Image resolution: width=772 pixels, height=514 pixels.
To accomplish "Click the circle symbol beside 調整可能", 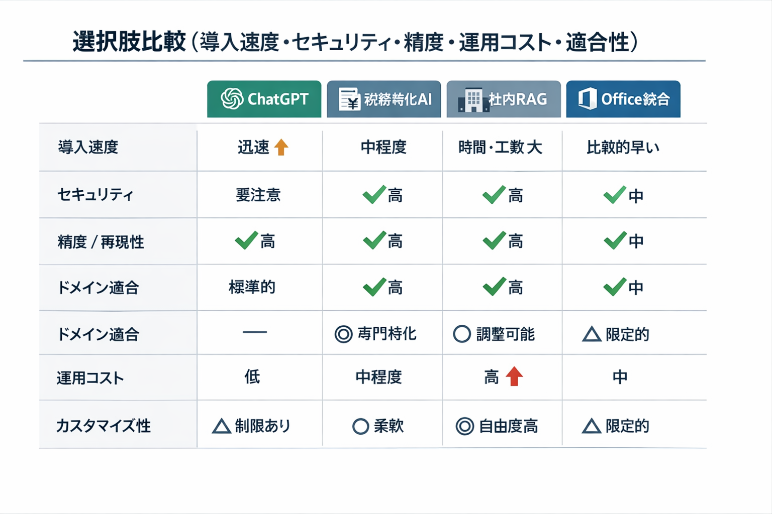I will coord(462,334).
